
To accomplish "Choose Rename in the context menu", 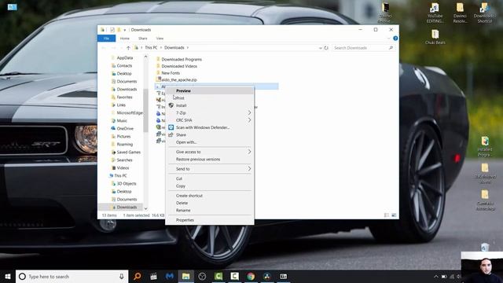I will coord(183,210).
